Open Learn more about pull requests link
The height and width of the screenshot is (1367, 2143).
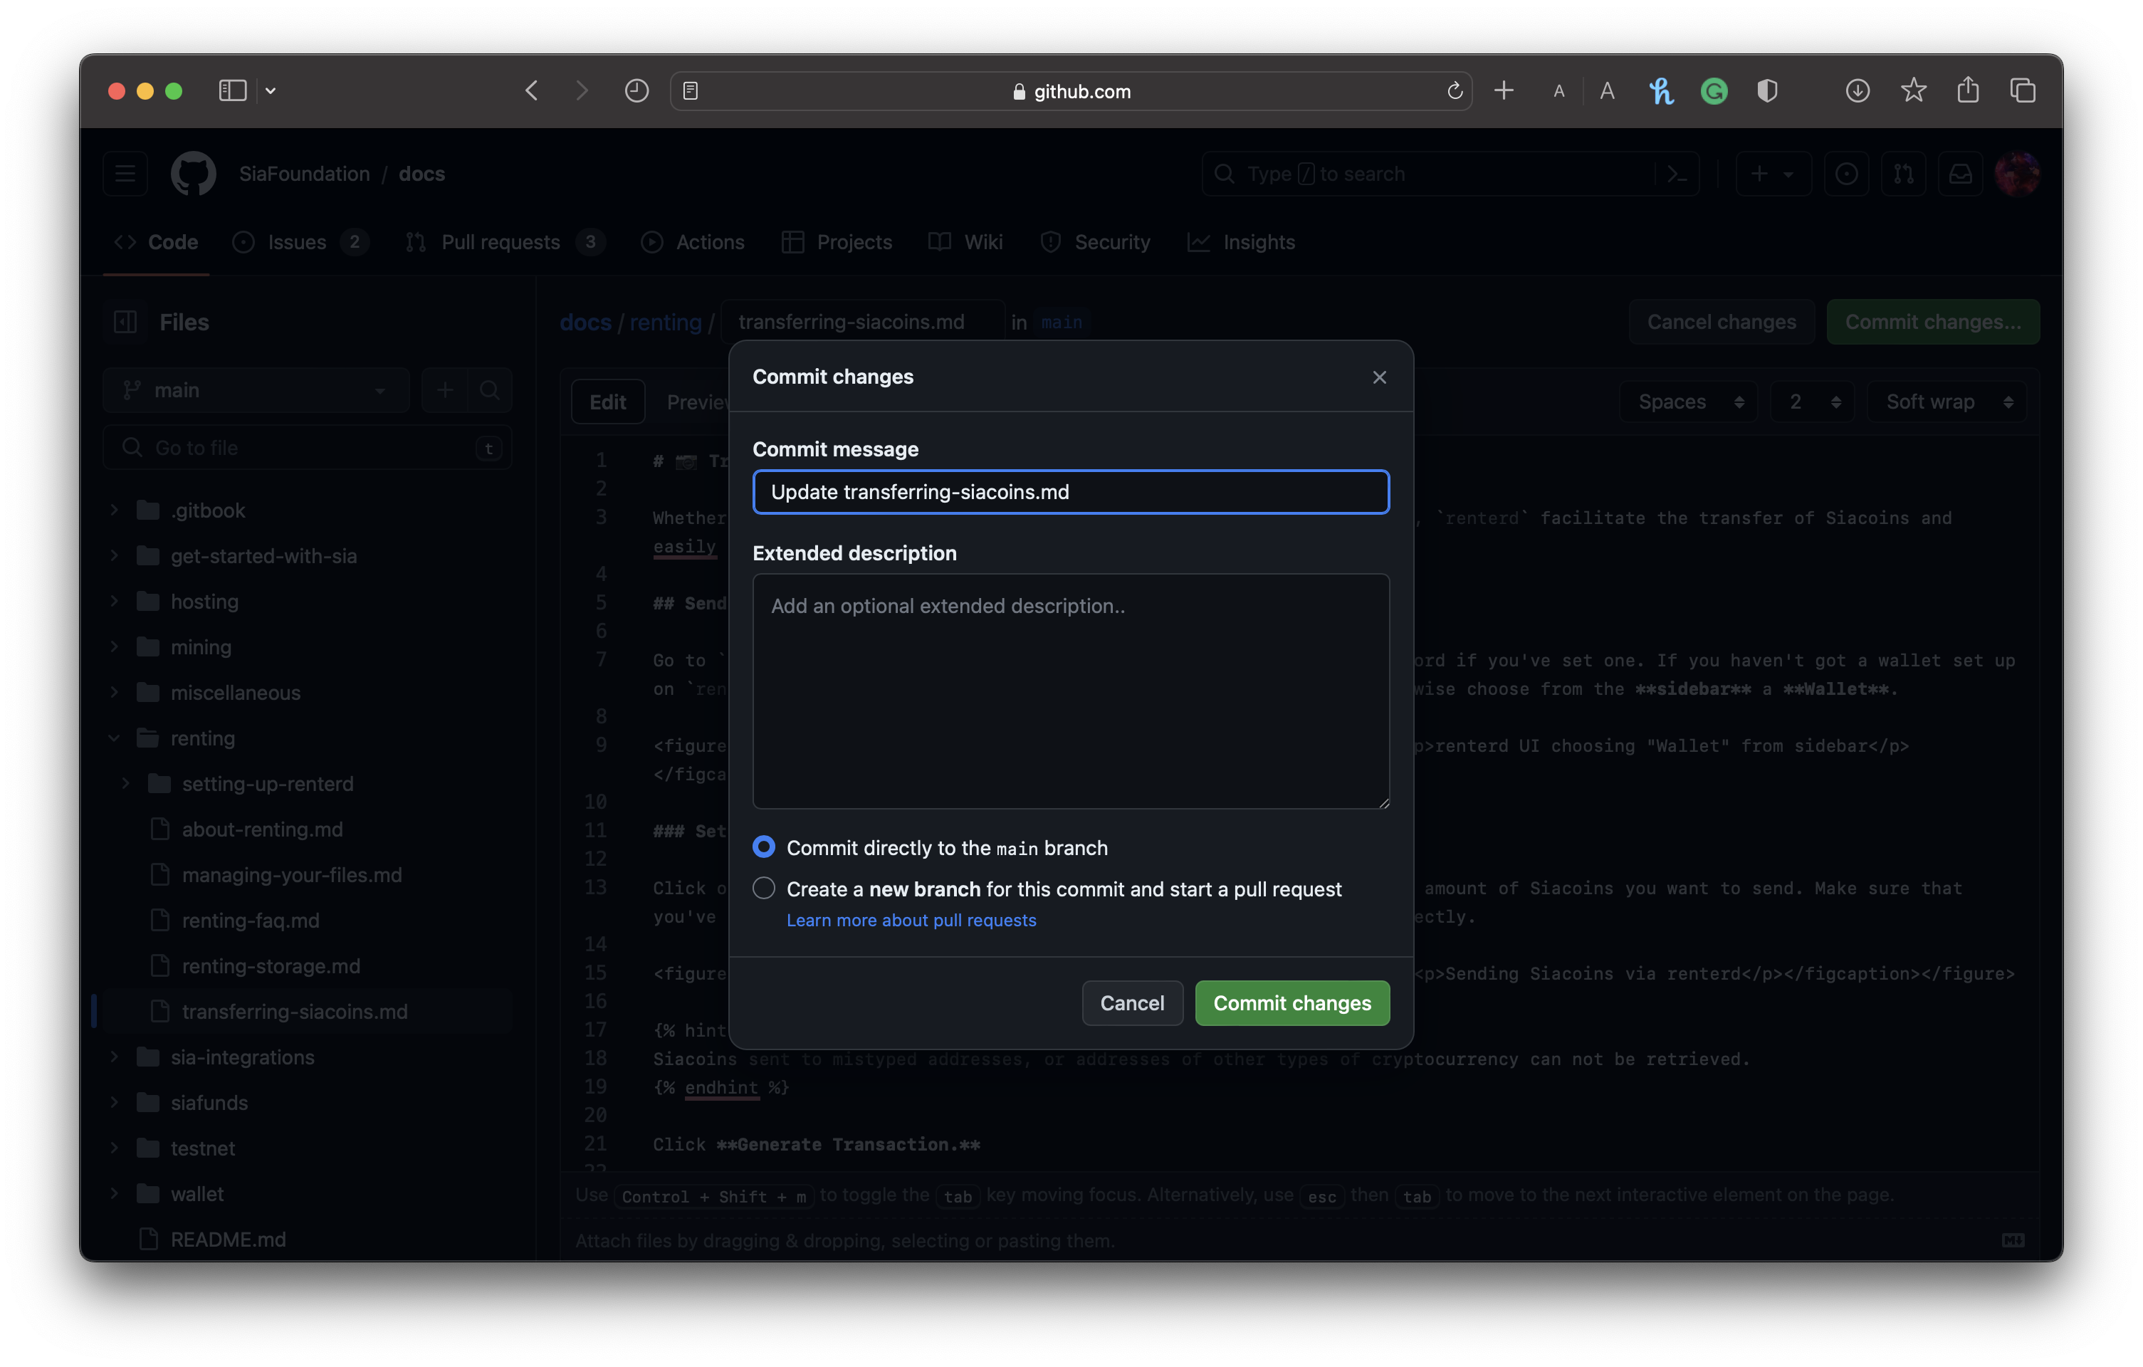pos(911,920)
